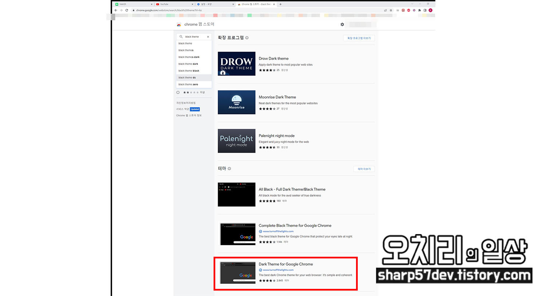This screenshot has height=296, width=546.
Task: Click the 테마 더보기 button
Action: click(364, 169)
